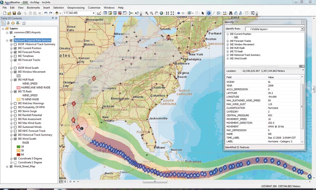Uncheck the IKE Wind Swath layer

pos(15,139)
